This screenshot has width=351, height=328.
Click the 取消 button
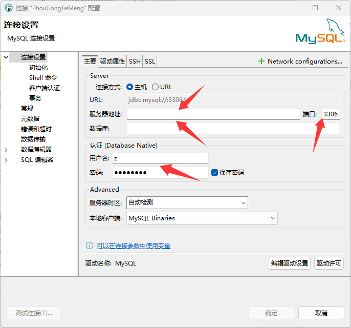tap(321, 313)
